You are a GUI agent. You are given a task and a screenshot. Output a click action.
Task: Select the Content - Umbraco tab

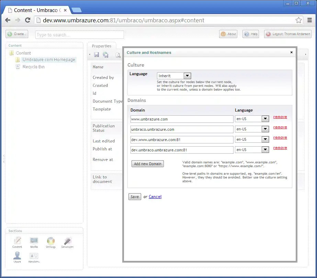click(x=36, y=10)
